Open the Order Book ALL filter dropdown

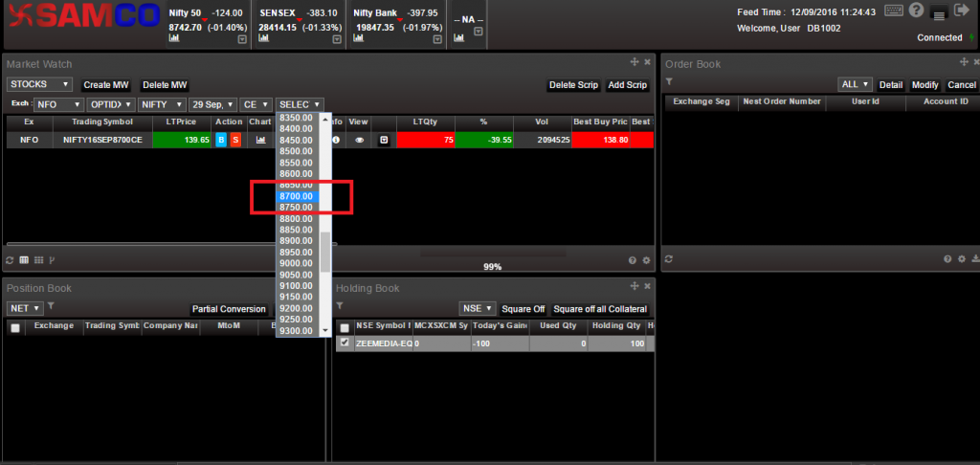pyautogui.click(x=855, y=84)
